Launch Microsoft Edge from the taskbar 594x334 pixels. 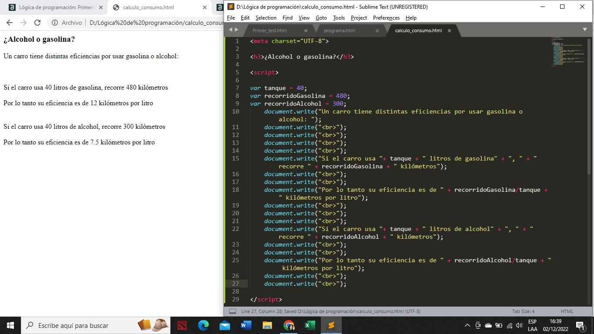click(204, 325)
